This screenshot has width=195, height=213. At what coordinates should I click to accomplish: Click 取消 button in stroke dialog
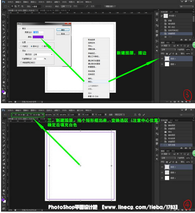[63, 34]
